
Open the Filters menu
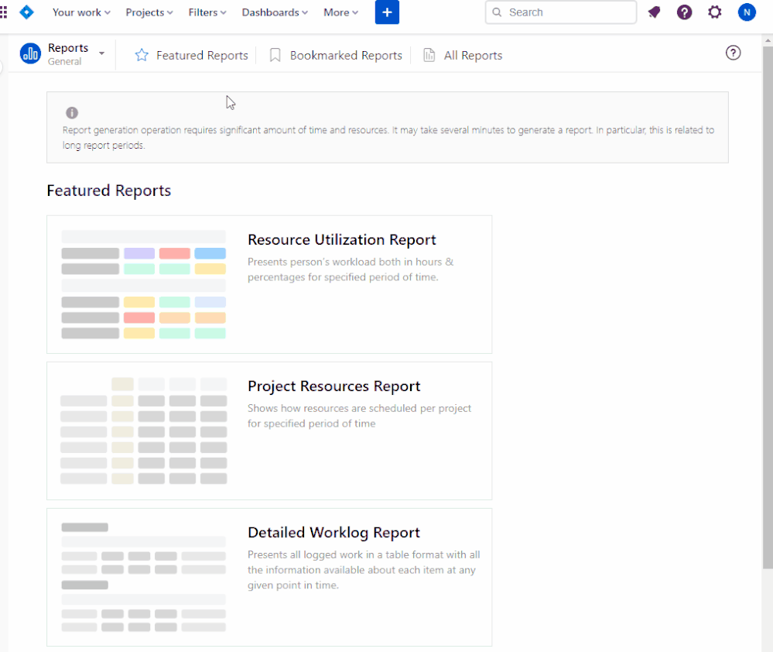(207, 12)
